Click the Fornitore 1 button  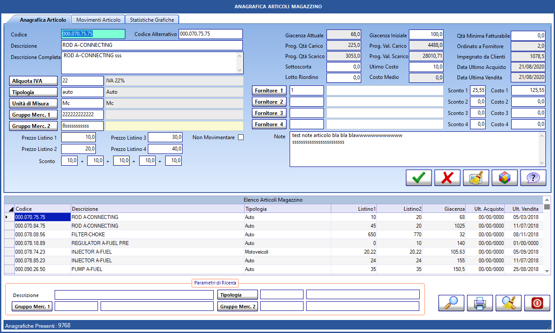coord(269,91)
